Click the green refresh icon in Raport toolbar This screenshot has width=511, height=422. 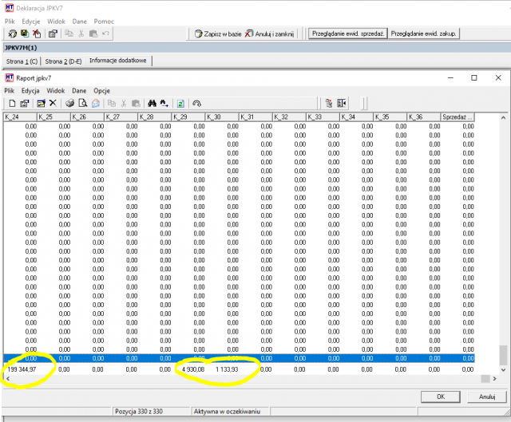180,104
